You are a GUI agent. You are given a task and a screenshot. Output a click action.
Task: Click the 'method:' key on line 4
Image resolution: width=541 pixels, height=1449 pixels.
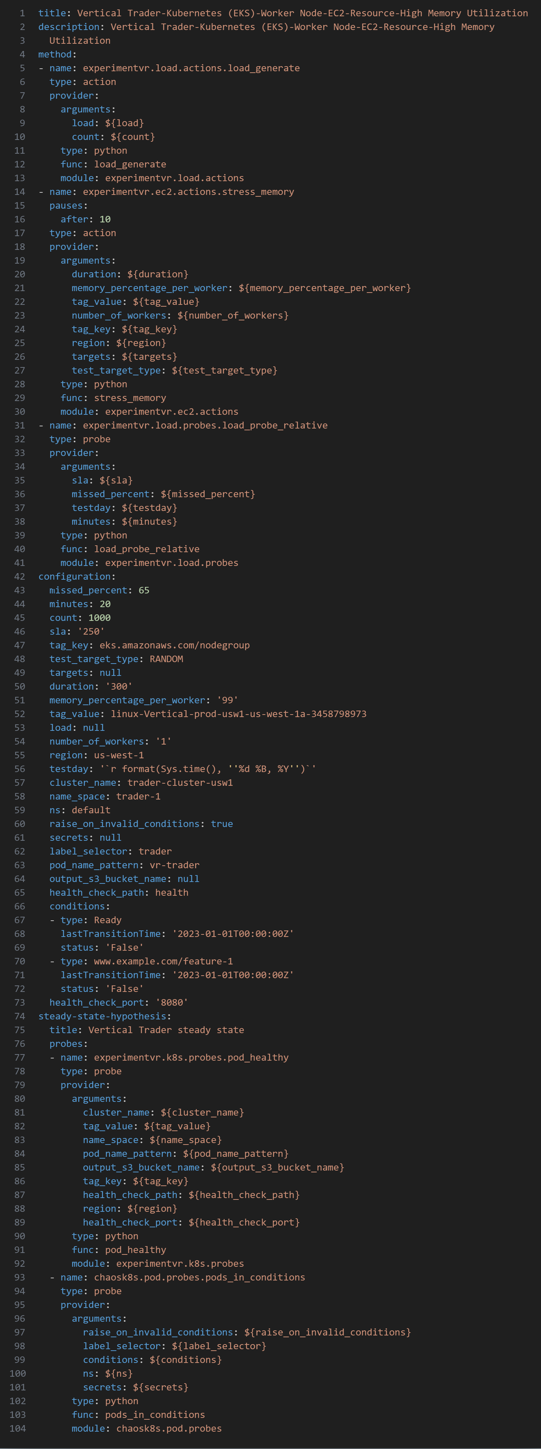tap(57, 54)
